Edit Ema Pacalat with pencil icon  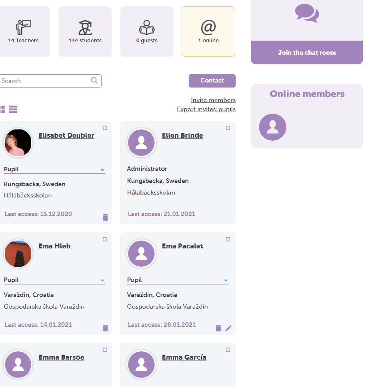coord(229,328)
